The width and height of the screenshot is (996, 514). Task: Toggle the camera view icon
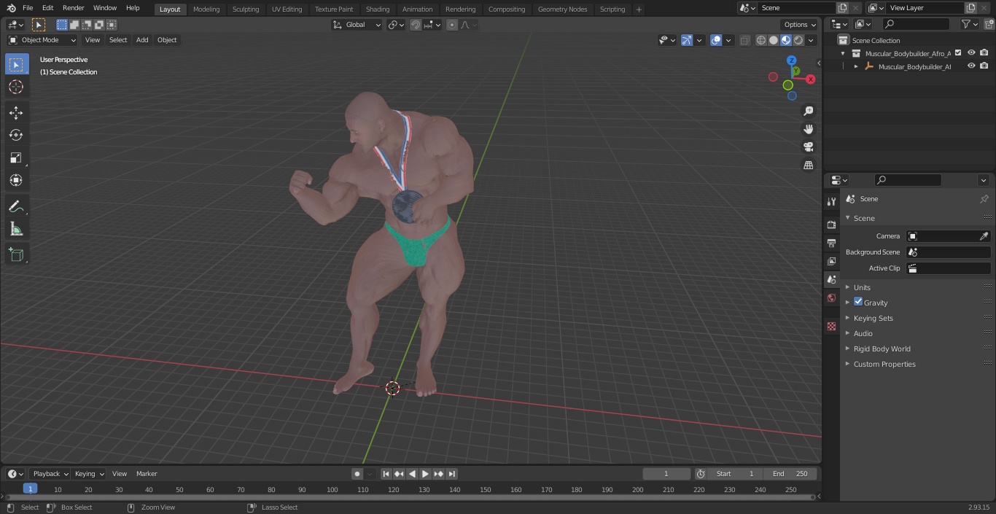coord(808,147)
